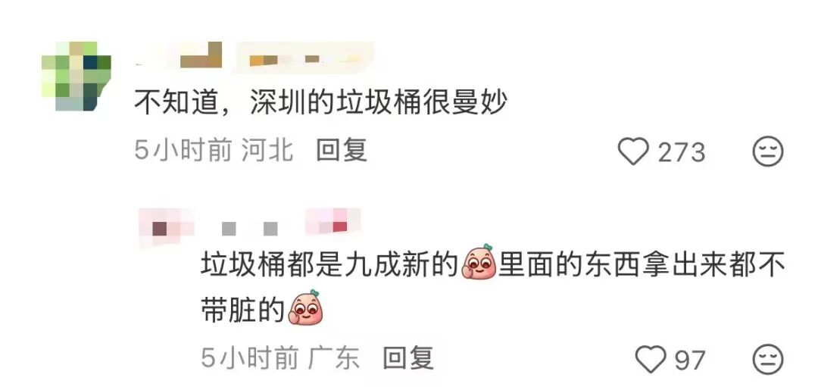Tap the 5小时前 河北 timestamp
Image resolution: width=818 pixels, height=387 pixels.
(214, 151)
